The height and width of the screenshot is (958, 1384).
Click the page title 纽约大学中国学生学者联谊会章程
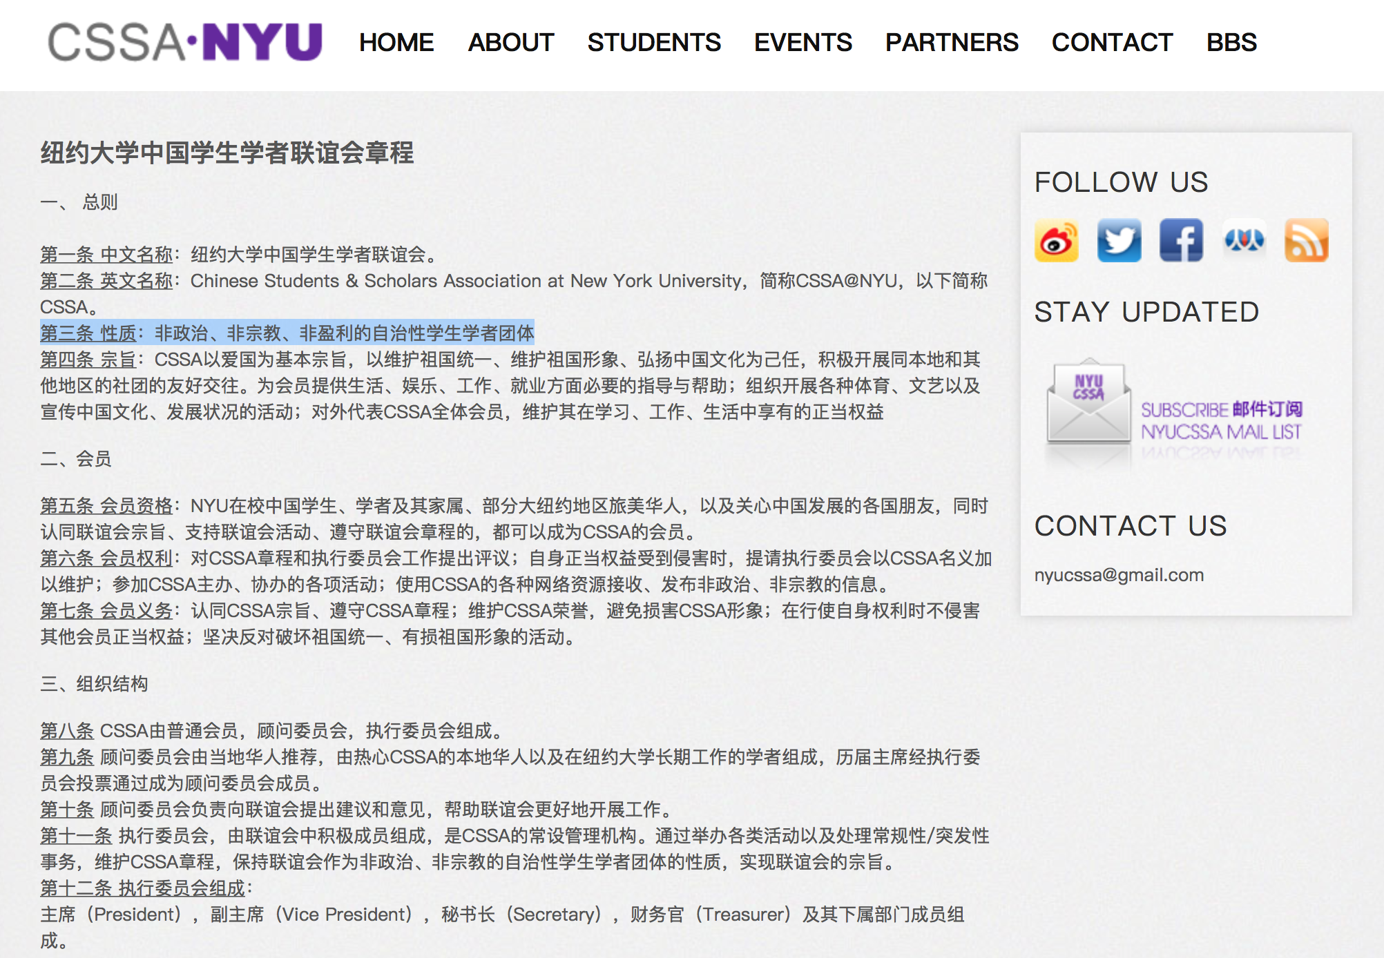tap(227, 153)
